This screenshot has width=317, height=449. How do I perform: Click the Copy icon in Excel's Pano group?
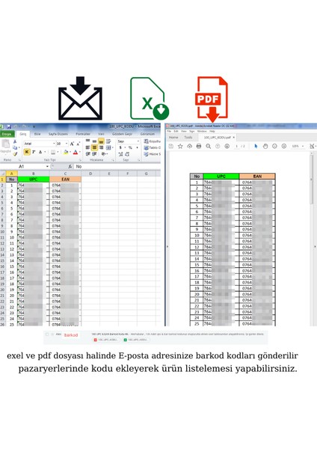click(15, 147)
